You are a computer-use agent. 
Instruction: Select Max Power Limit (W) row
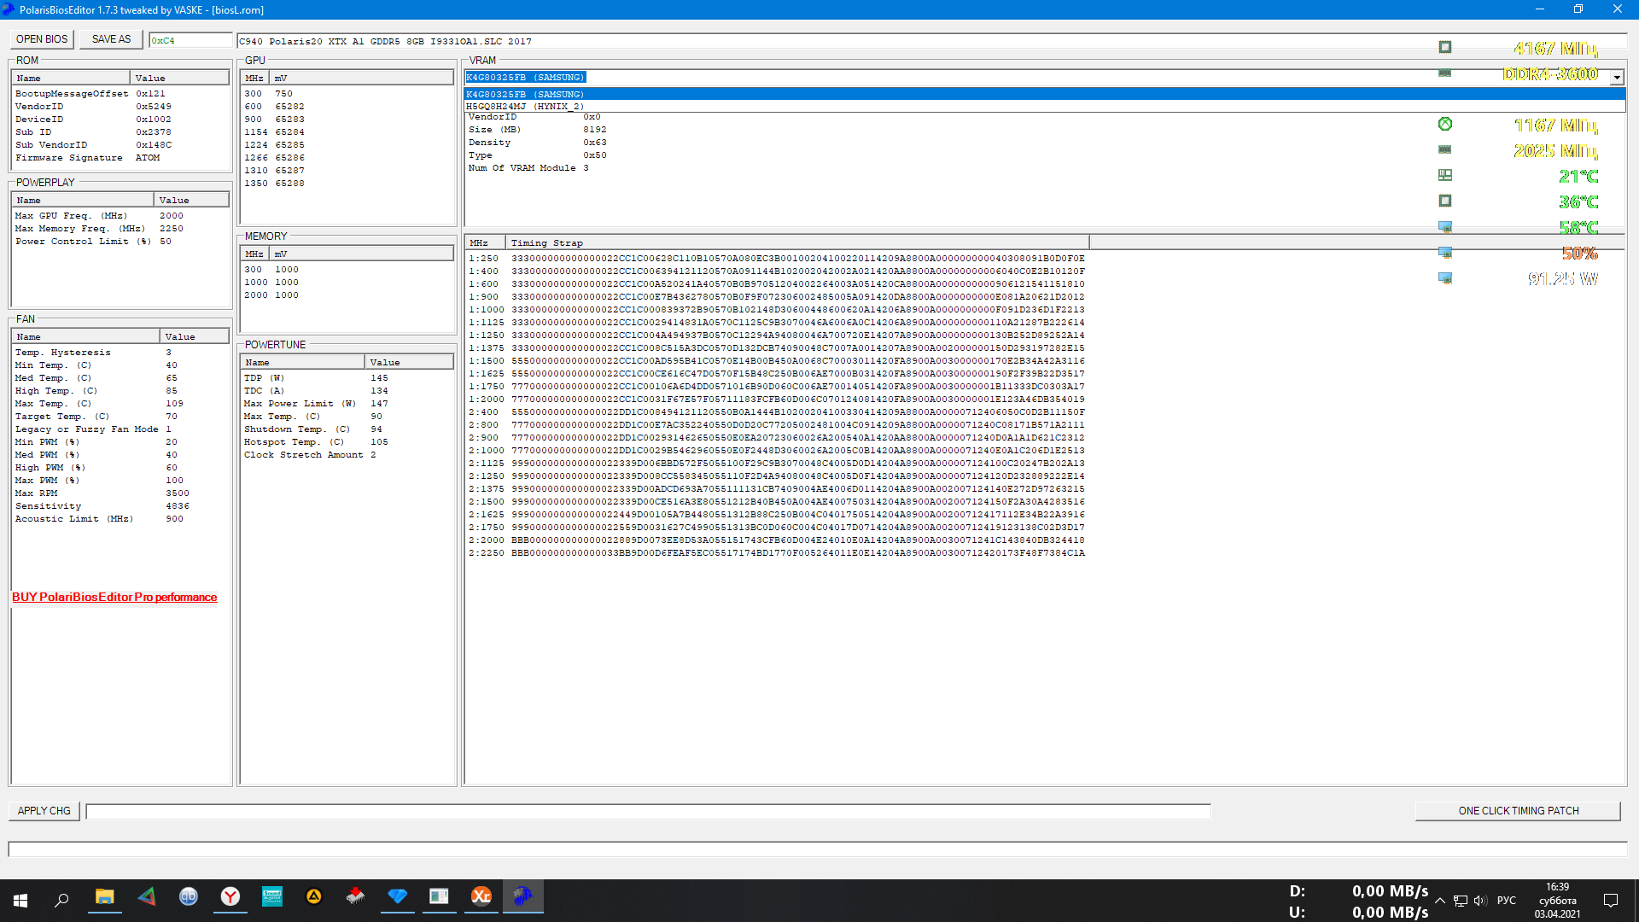(x=347, y=403)
